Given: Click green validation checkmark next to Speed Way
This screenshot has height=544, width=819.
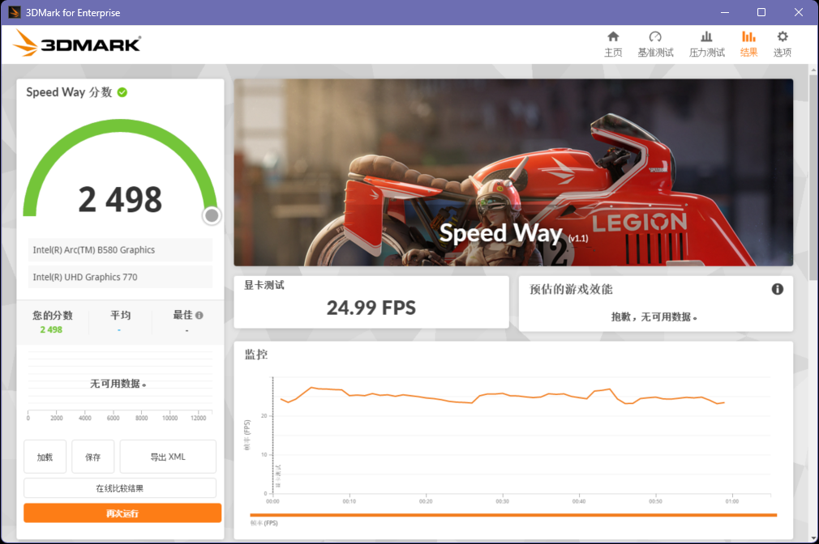Looking at the screenshot, I should pyautogui.click(x=122, y=92).
